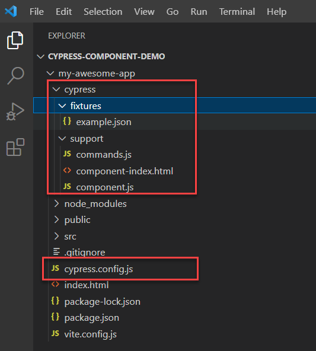Select the commands.js file
The width and height of the screenshot is (316, 351).
(104, 155)
